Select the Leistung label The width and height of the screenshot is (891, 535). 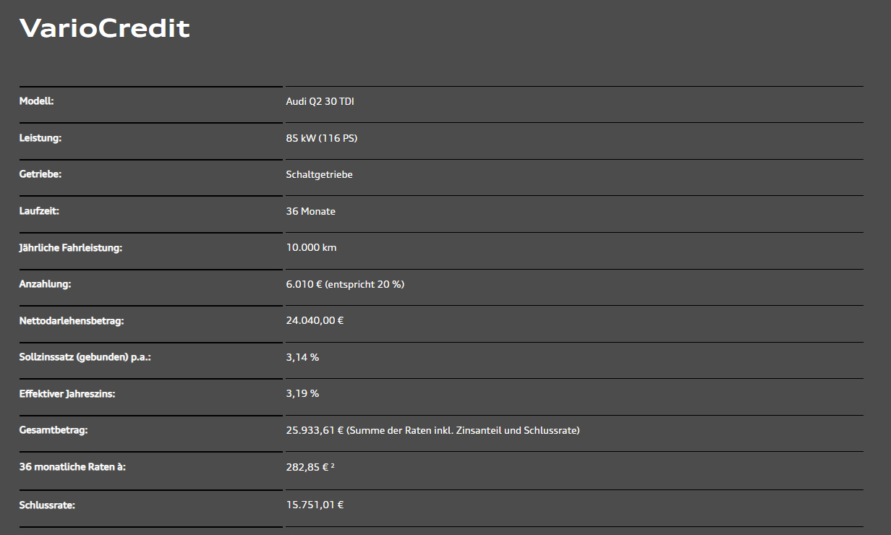pyautogui.click(x=40, y=138)
